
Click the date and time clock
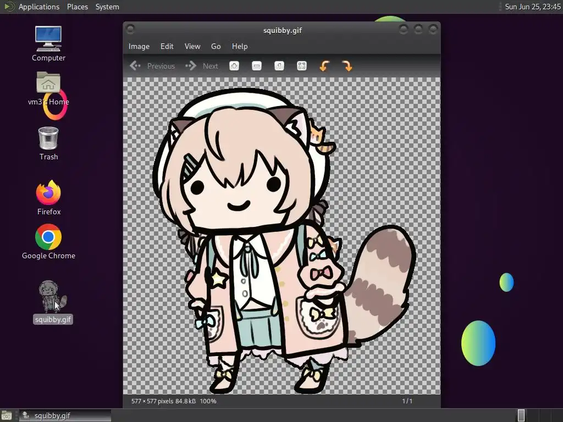tap(532, 7)
